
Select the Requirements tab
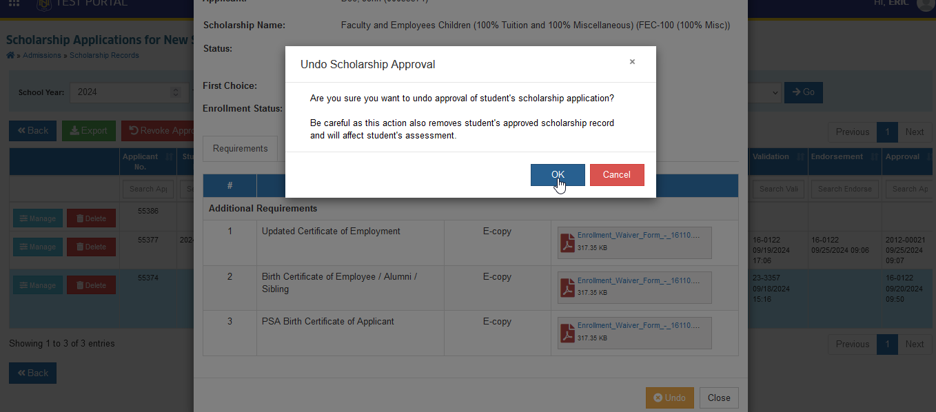click(x=240, y=149)
